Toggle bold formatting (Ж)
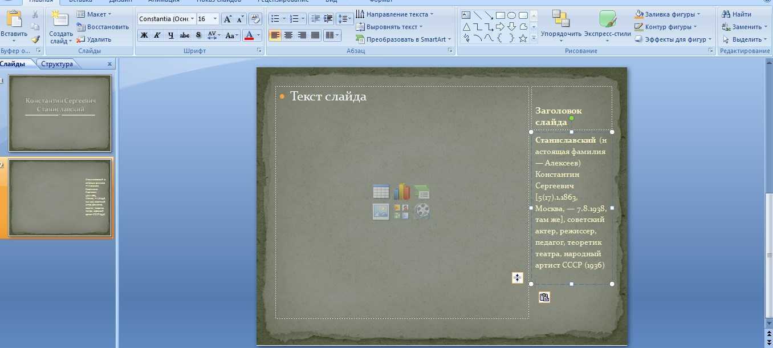Screen dimensions: 773x348 click(144, 35)
